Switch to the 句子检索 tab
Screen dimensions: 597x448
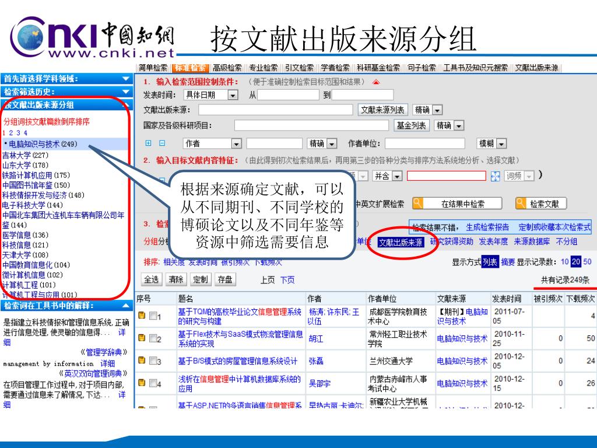(422, 68)
